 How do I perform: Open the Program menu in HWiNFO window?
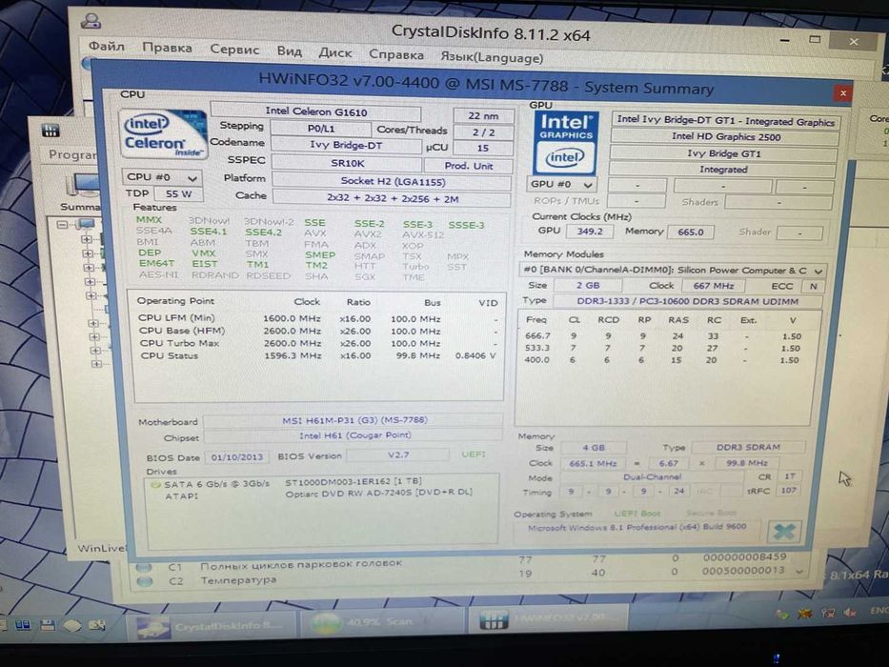tap(72, 154)
